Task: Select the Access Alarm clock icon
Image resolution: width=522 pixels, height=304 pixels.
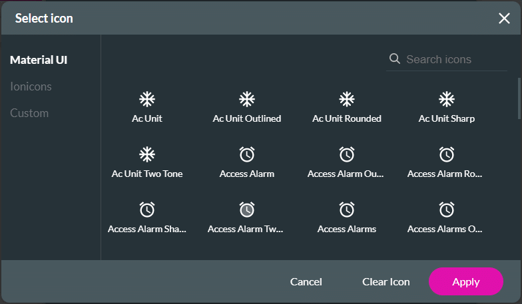Action: click(246, 154)
